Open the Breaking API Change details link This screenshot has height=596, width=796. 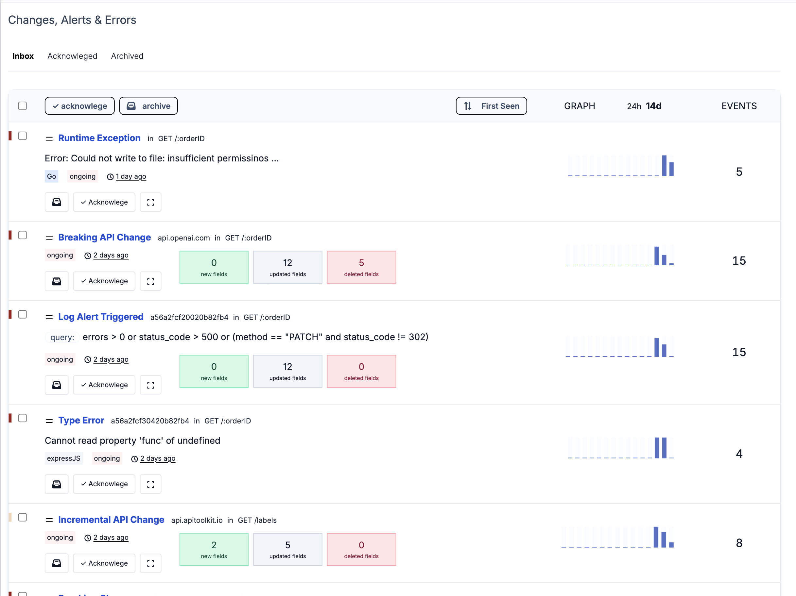click(x=104, y=237)
